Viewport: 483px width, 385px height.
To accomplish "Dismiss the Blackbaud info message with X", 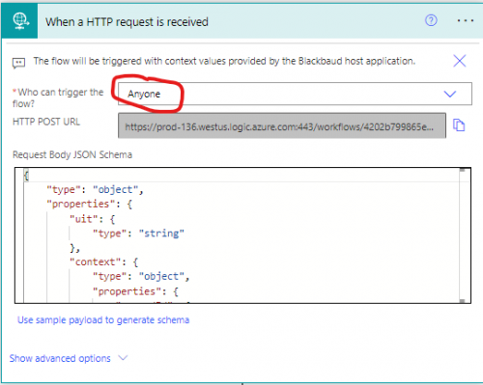I will (x=460, y=61).
